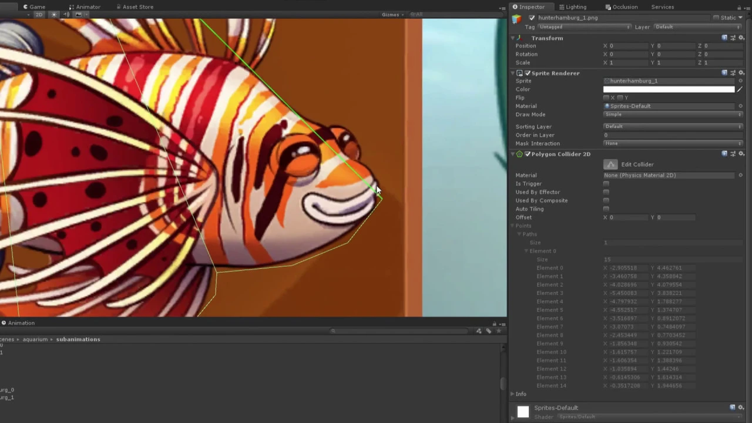Click aquarium breadcrumb folder
The image size is (752, 423).
pos(35,339)
